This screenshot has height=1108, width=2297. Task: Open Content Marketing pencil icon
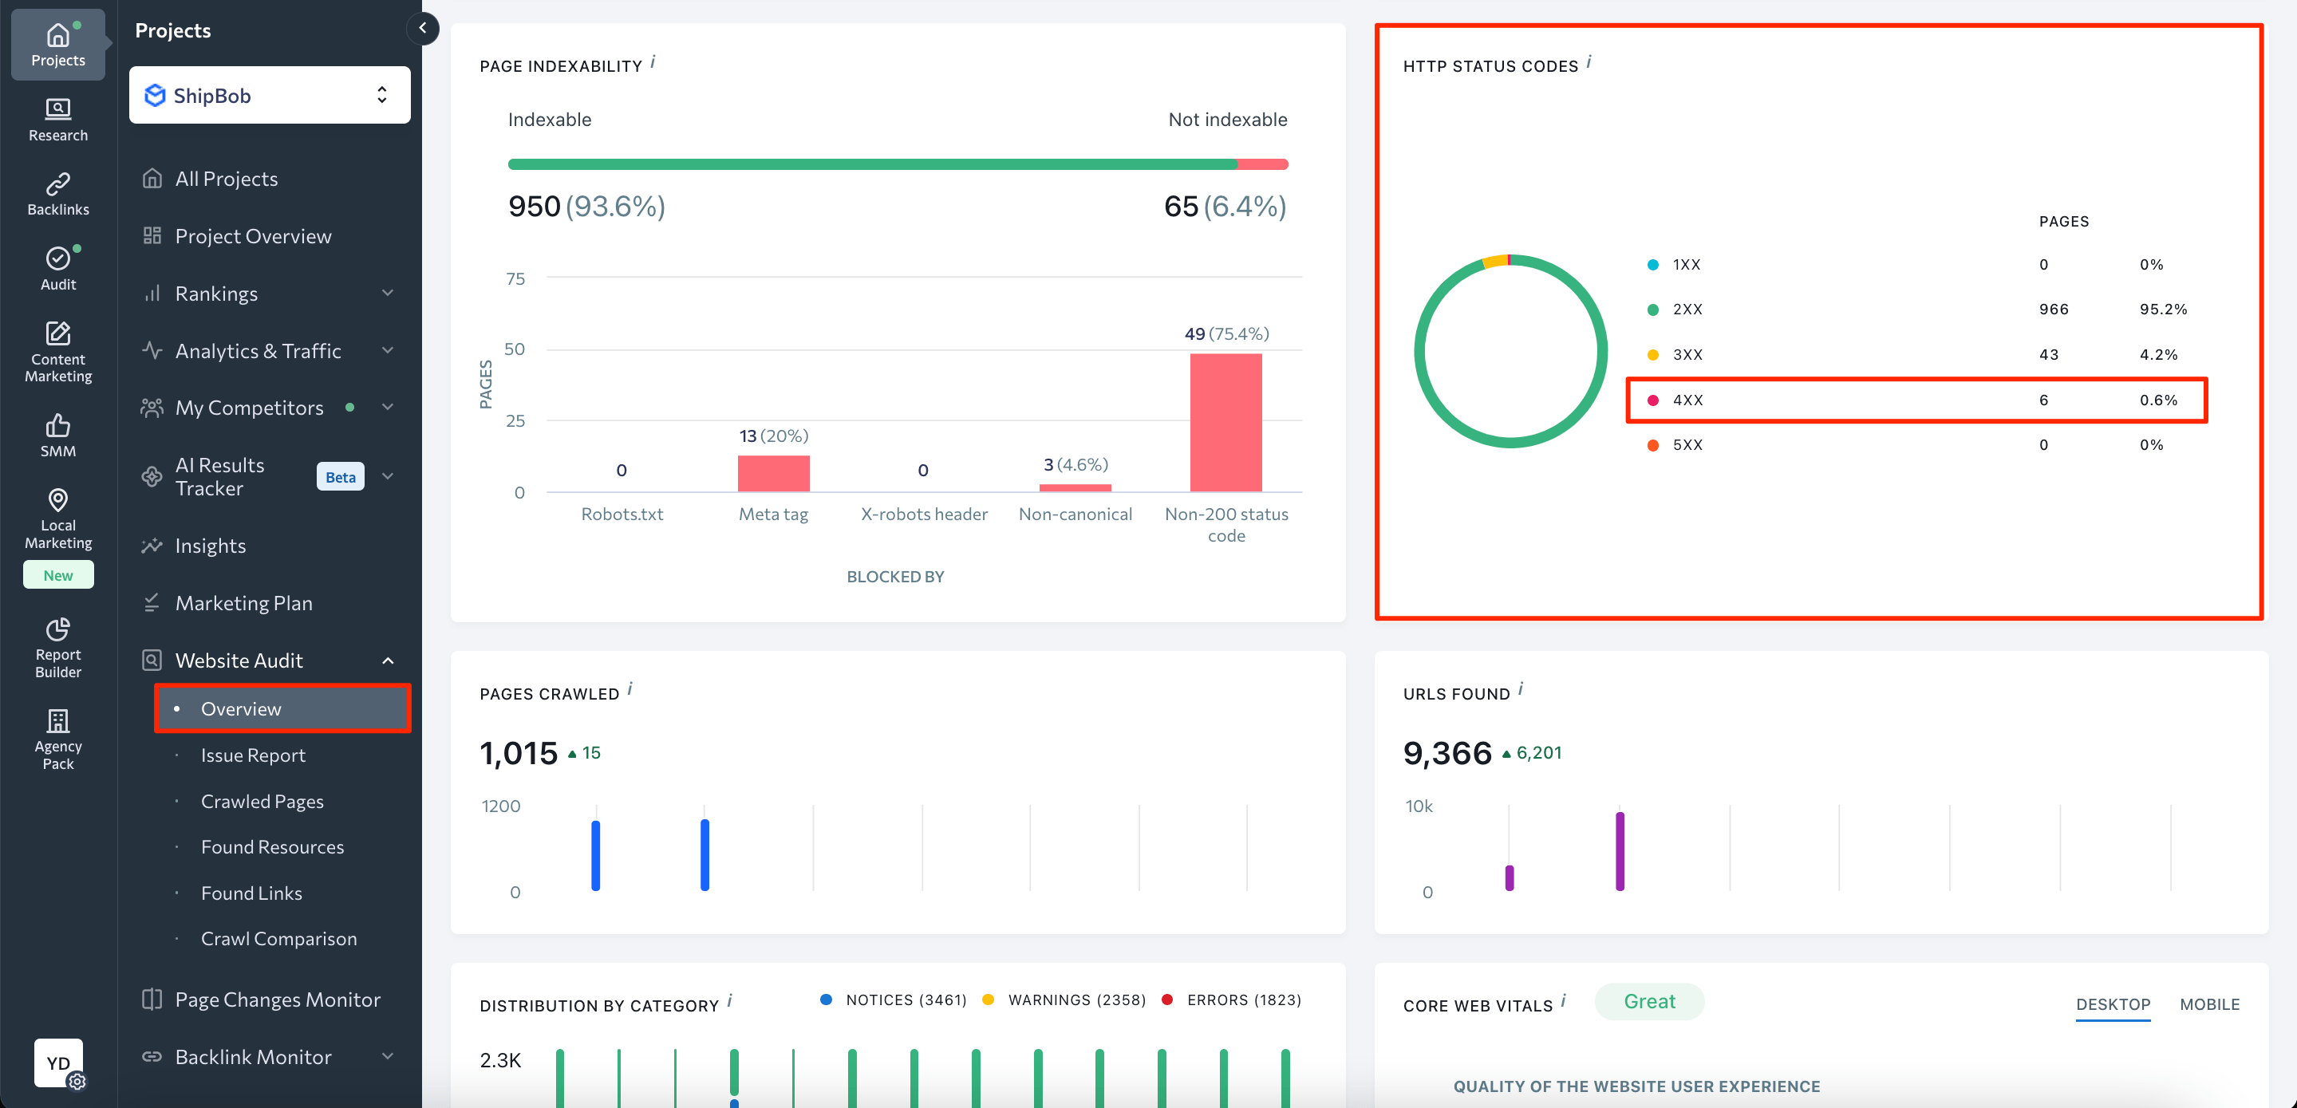58,333
